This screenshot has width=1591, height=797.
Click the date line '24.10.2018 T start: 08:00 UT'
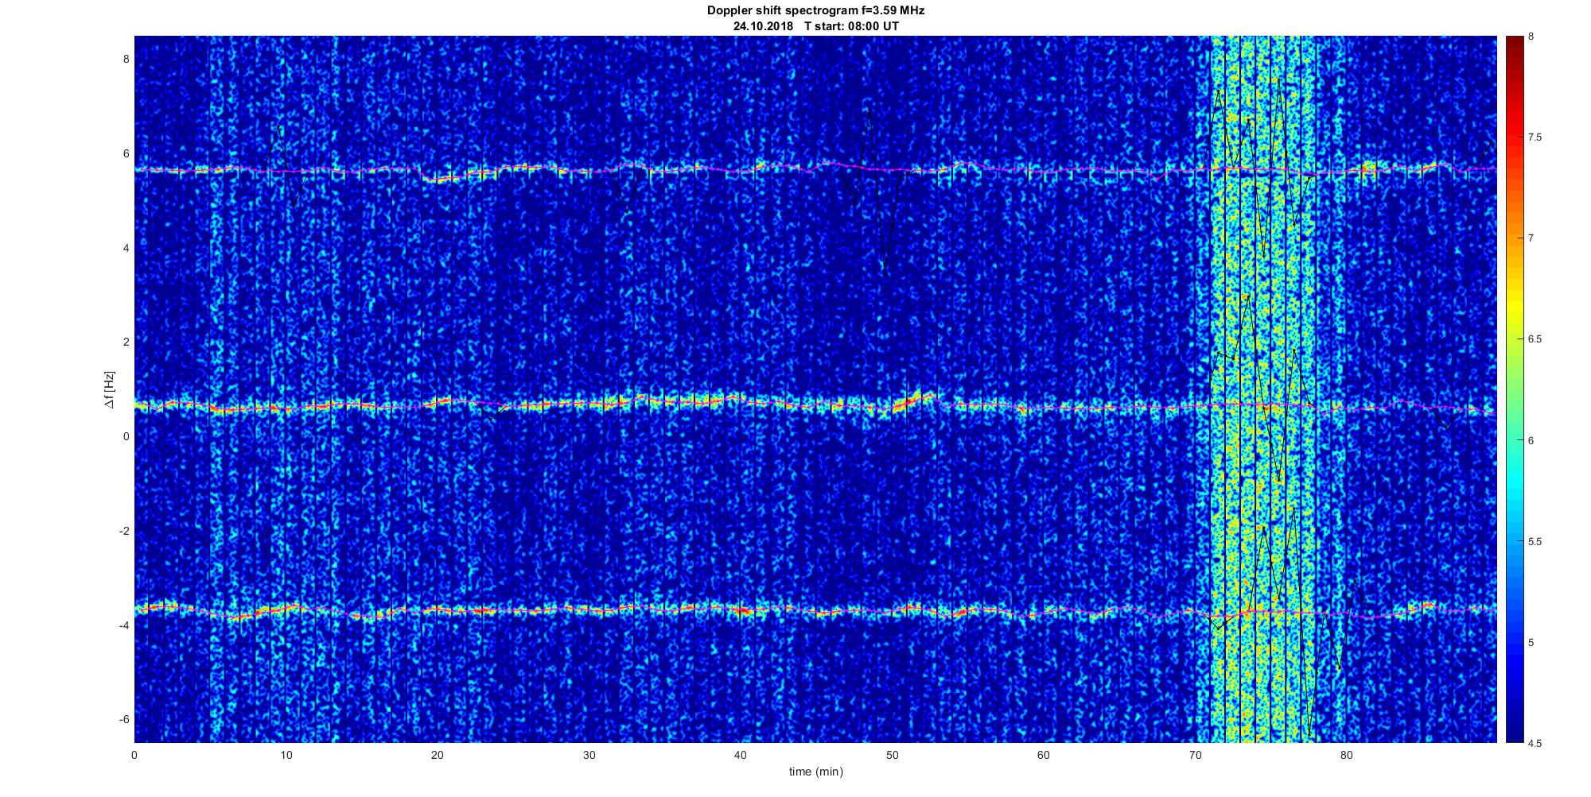815,26
